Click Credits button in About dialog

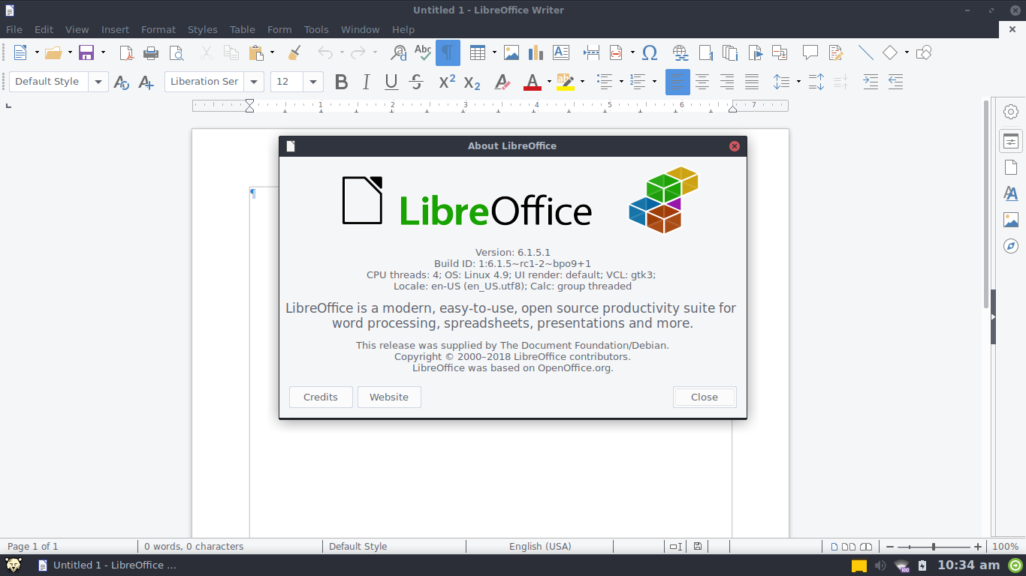click(321, 397)
